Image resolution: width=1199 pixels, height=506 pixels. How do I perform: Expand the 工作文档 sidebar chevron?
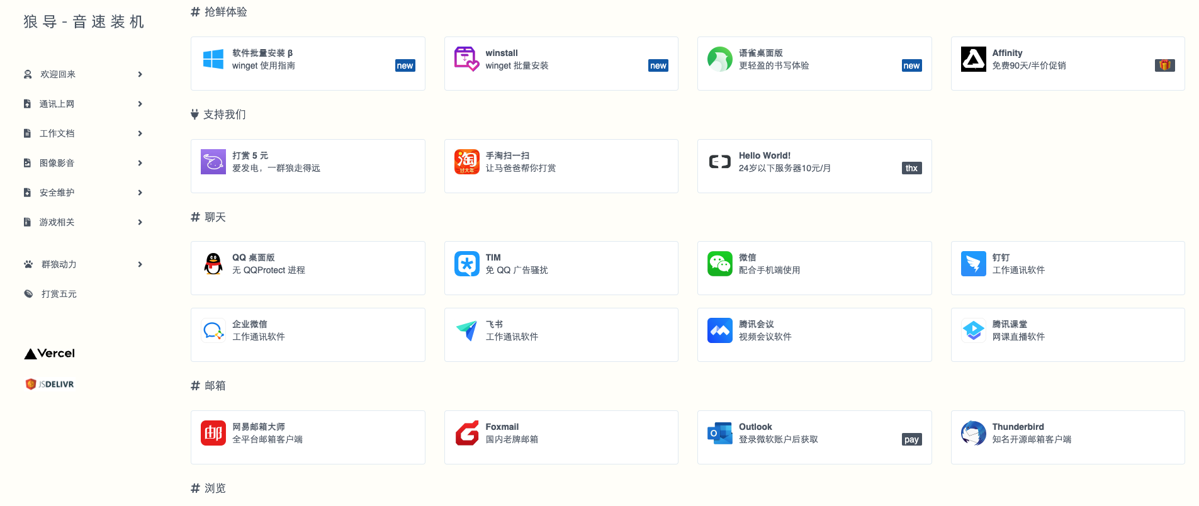tap(140, 133)
